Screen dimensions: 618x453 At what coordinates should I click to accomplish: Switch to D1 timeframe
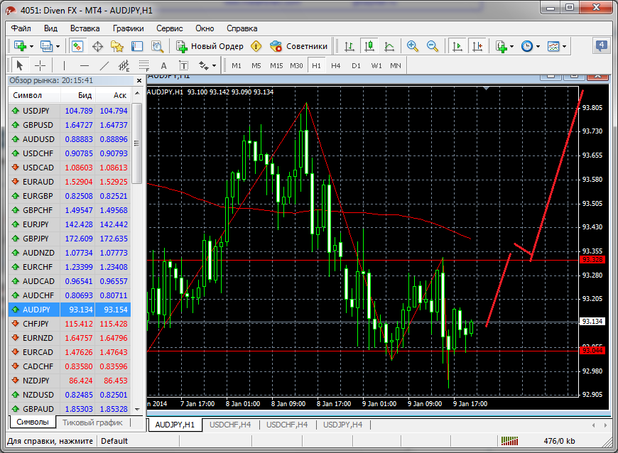(x=357, y=66)
